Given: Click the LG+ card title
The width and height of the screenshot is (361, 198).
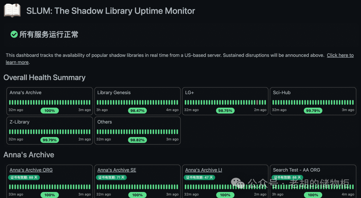Looking at the screenshot, I should pos(190,93).
